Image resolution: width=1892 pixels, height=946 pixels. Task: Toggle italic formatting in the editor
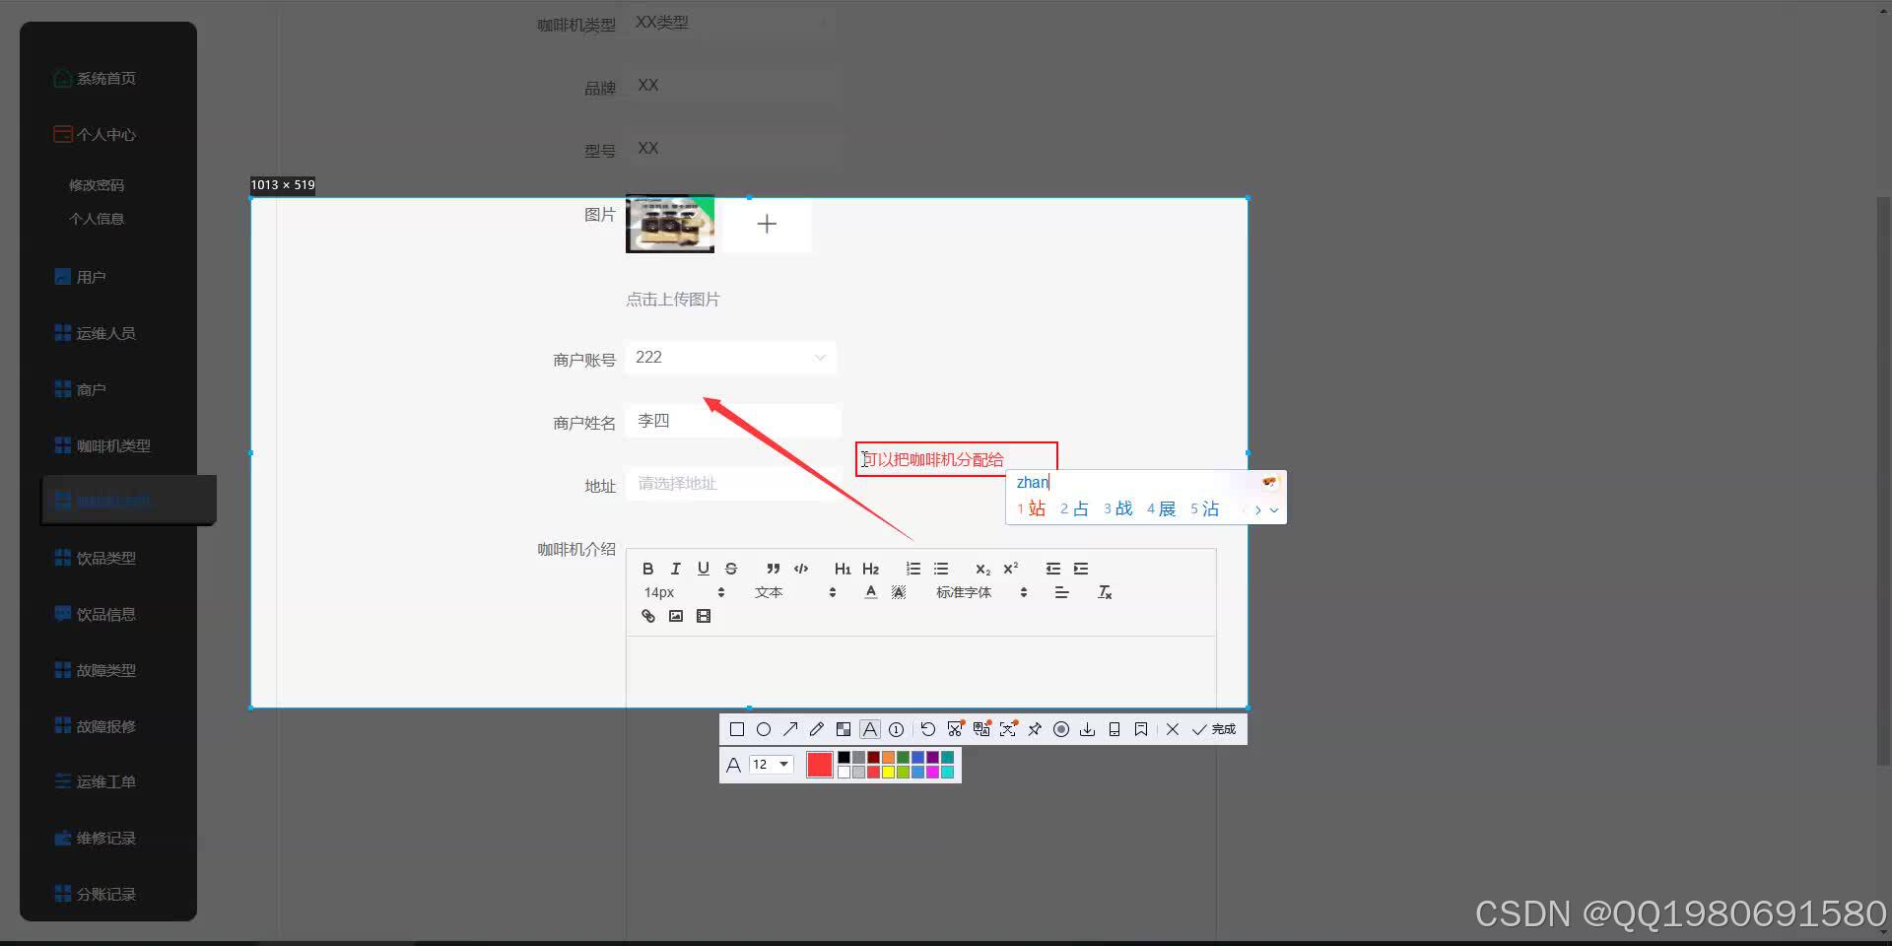(x=675, y=569)
